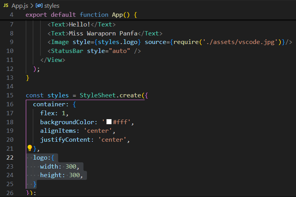Click the JS file icon in the breadcrumb
Screen dimensions: 296x197
(x=6, y=5)
